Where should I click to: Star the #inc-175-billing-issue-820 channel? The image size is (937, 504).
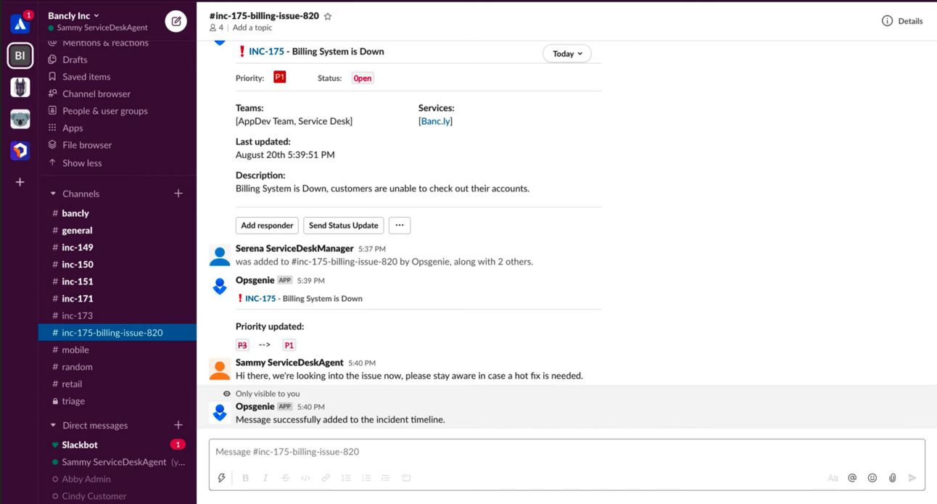click(x=328, y=16)
